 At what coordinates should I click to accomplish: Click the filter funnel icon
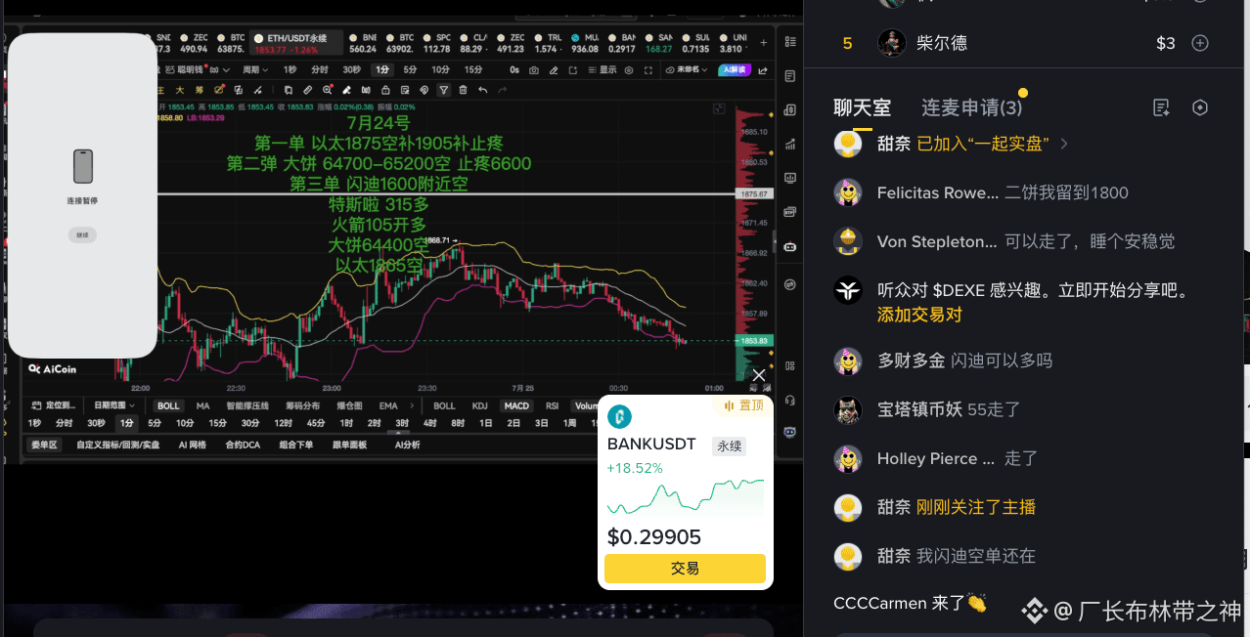click(443, 90)
